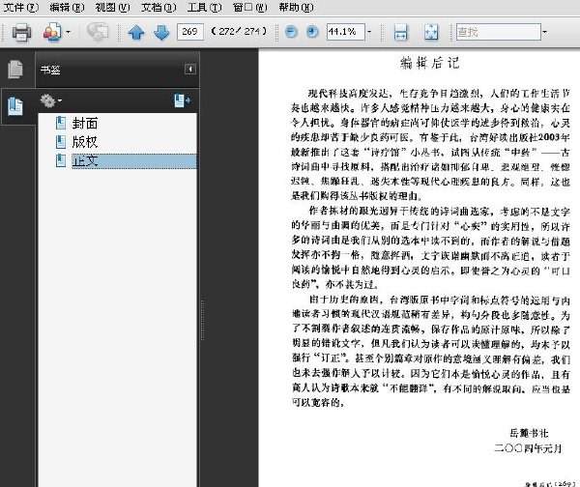The image size is (580, 487).
Task: Click the 版权 bookmark page icon
Action: 61,142
